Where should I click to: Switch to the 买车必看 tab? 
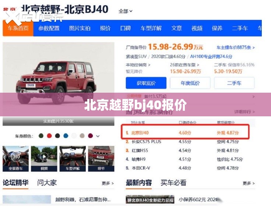tap(173, 183)
